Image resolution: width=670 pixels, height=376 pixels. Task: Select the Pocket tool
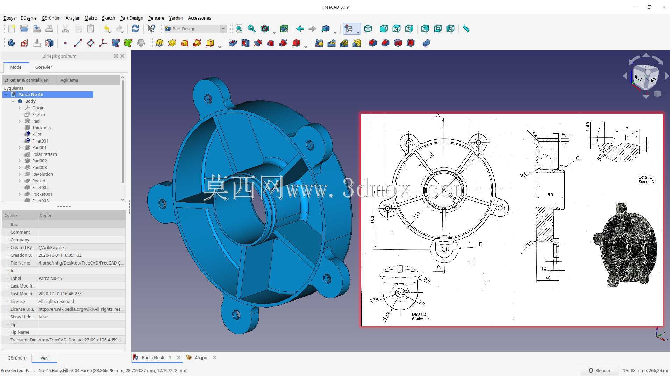(x=233, y=43)
